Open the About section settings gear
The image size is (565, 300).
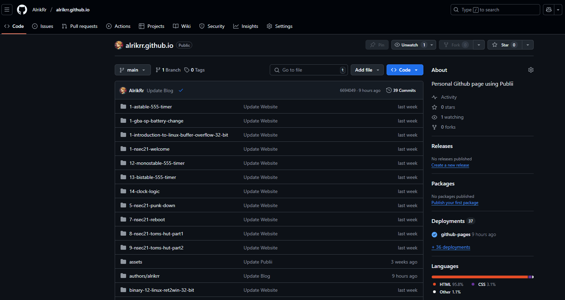(531, 70)
